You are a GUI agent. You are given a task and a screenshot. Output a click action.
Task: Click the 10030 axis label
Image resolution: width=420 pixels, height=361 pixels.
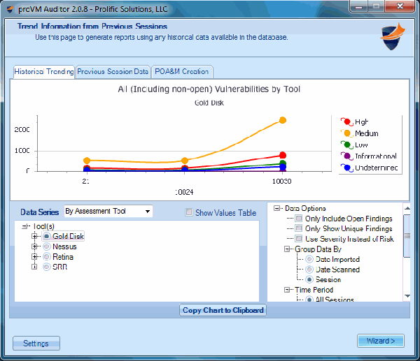click(x=282, y=181)
